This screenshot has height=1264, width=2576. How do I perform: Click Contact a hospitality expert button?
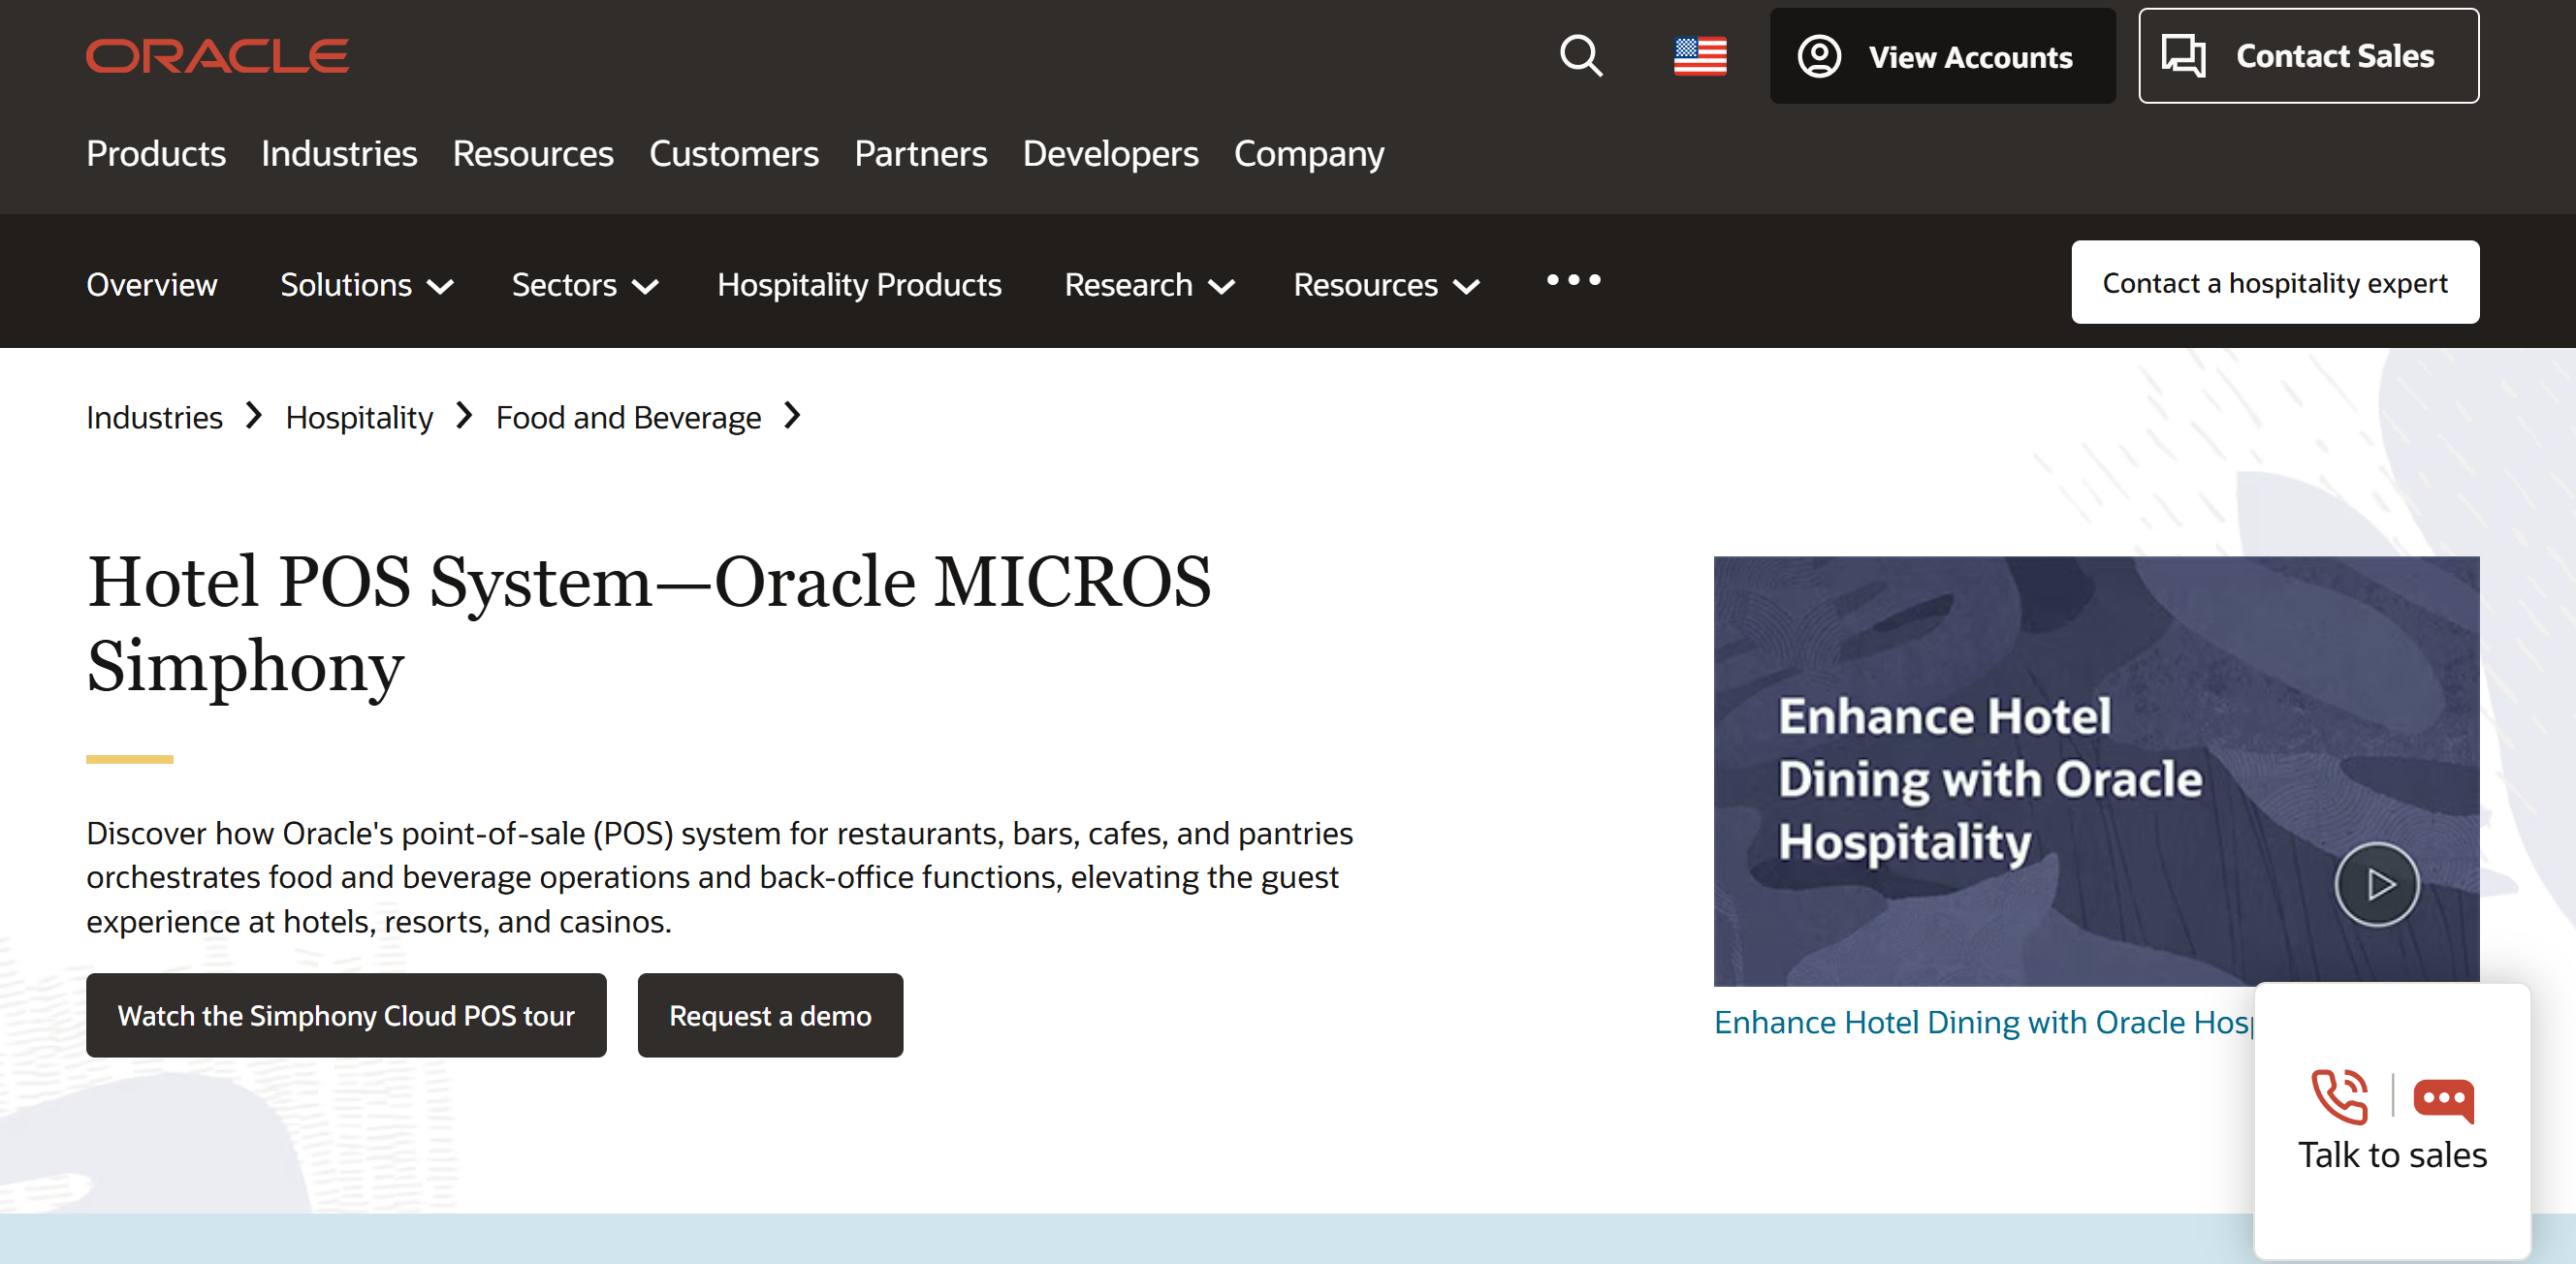(x=2275, y=282)
